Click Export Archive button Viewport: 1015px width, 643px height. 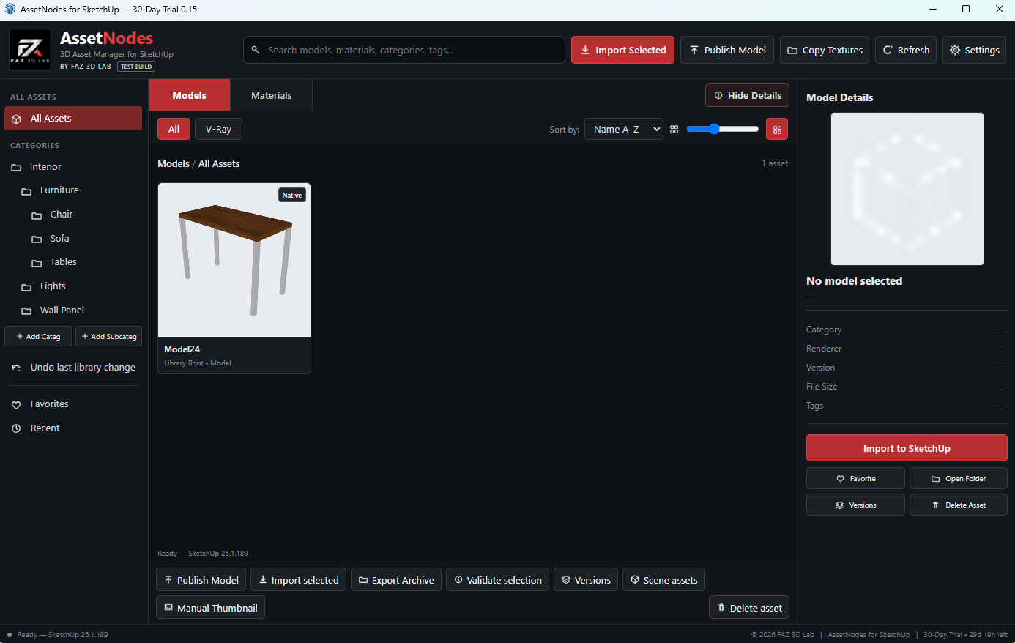[x=396, y=580]
